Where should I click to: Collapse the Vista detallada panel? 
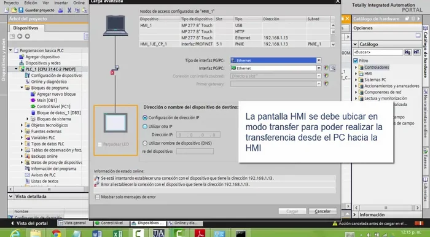point(10,196)
